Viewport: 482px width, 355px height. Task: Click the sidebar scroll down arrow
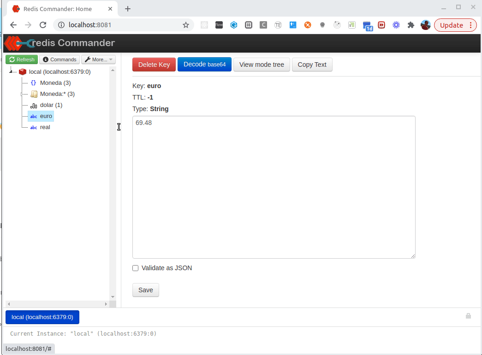pos(113,297)
